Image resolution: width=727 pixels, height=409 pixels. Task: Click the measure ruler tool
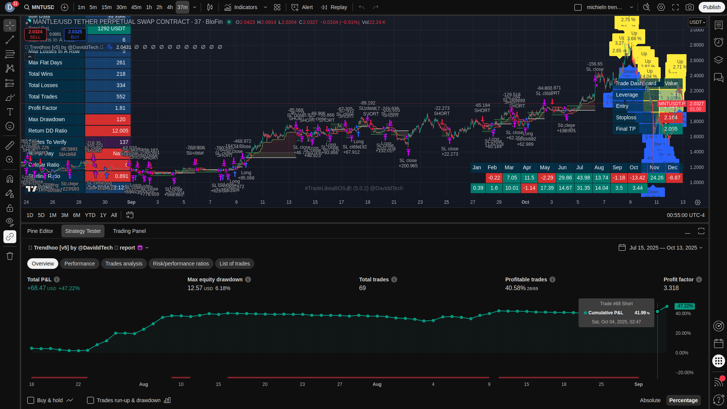tap(10, 145)
